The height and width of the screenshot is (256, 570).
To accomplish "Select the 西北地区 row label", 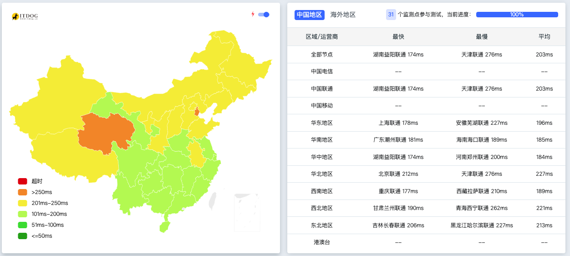I will coord(322,208).
